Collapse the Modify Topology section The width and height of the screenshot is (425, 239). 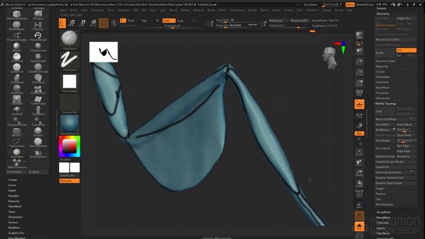(x=386, y=104)
